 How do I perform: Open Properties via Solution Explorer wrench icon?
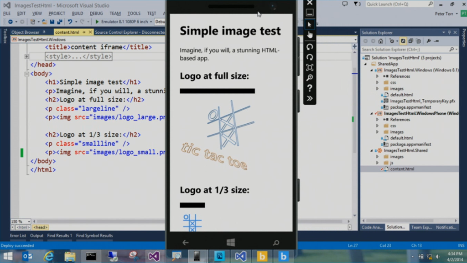tap(429, 41)
